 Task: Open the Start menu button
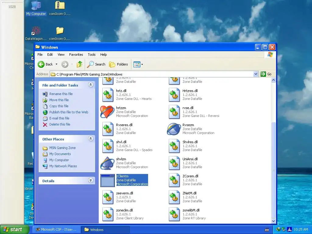click(14, 229)
